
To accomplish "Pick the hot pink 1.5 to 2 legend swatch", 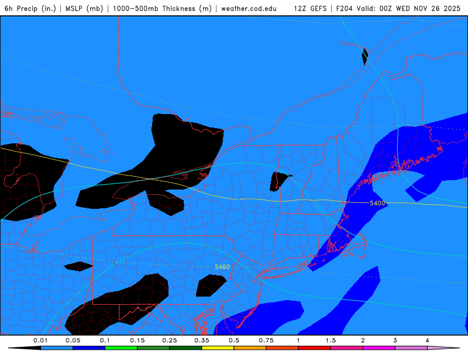I will point(347,348).
